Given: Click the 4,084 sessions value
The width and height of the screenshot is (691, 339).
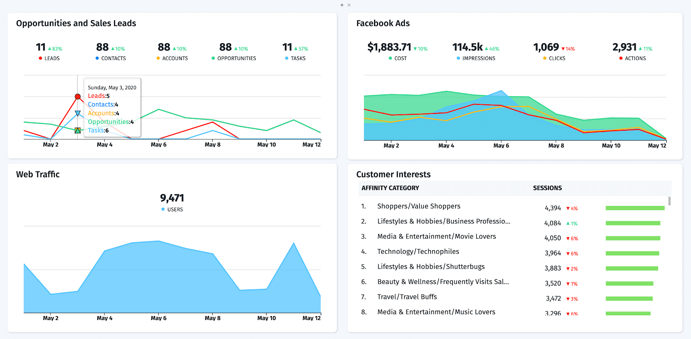Looking at the screenshot, I should coord(552,223).
